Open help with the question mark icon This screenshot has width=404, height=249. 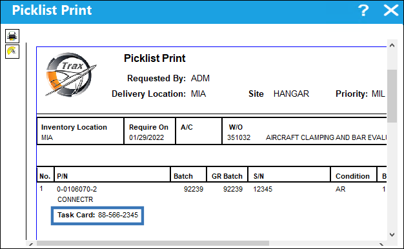pyautogui.click(x=363, y=10)
